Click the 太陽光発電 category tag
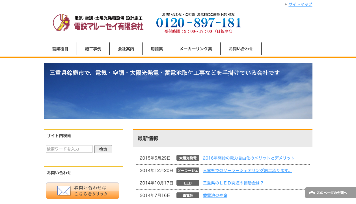 pyautogui.click(x=188, y=158)
